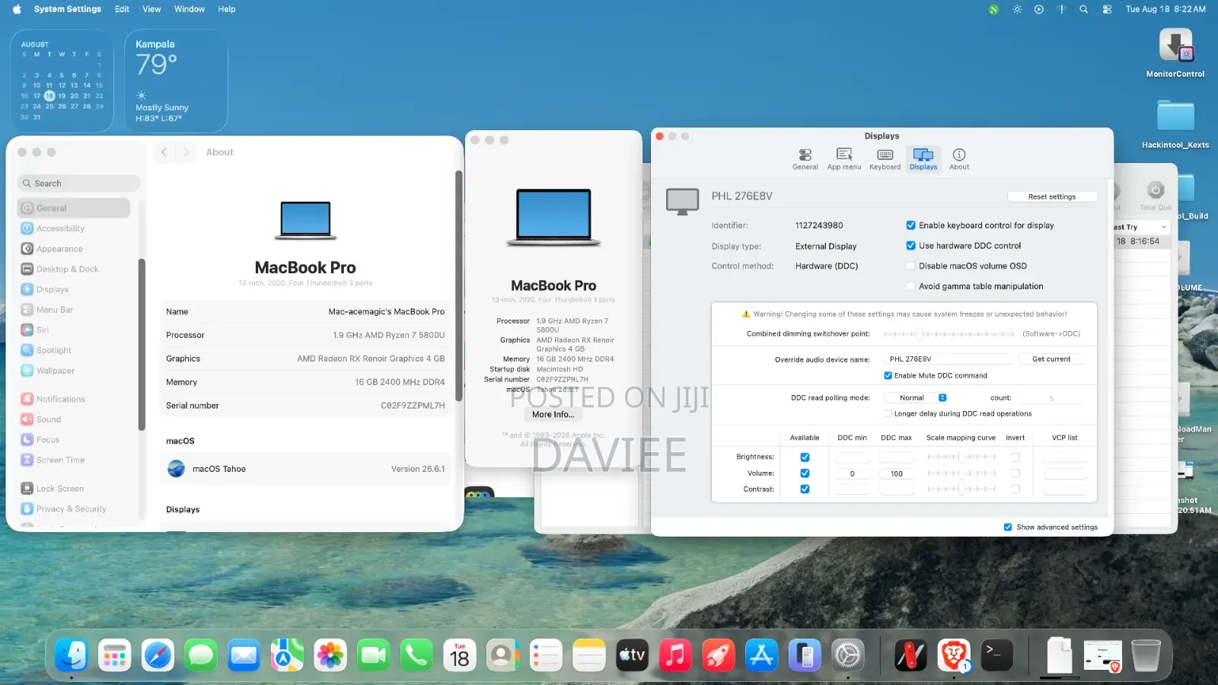
Task: Open Calendar showing 18 in the Dock
Action: click(x=460, y=655)
